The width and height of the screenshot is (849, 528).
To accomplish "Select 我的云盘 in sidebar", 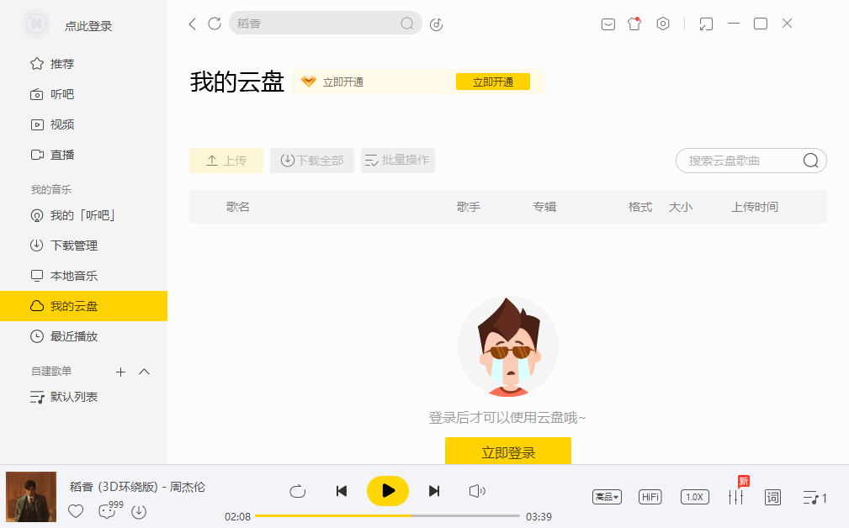I will pos(83,306).
